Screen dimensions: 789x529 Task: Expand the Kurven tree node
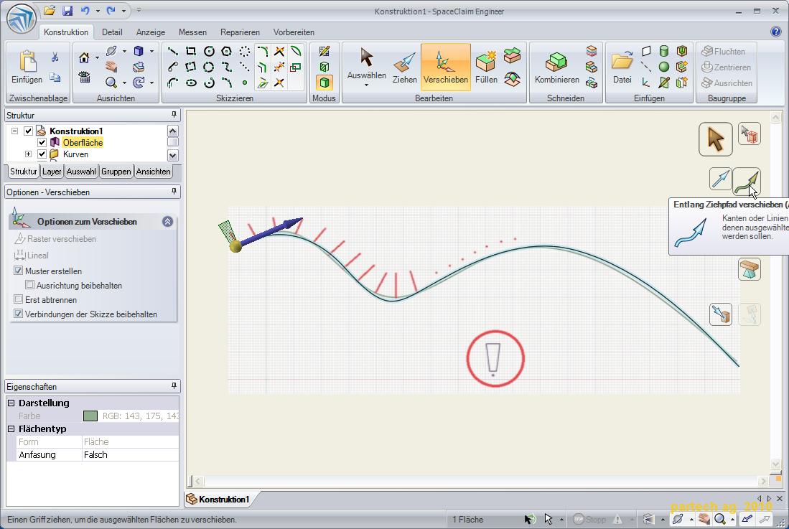click(x=28, y=154)
